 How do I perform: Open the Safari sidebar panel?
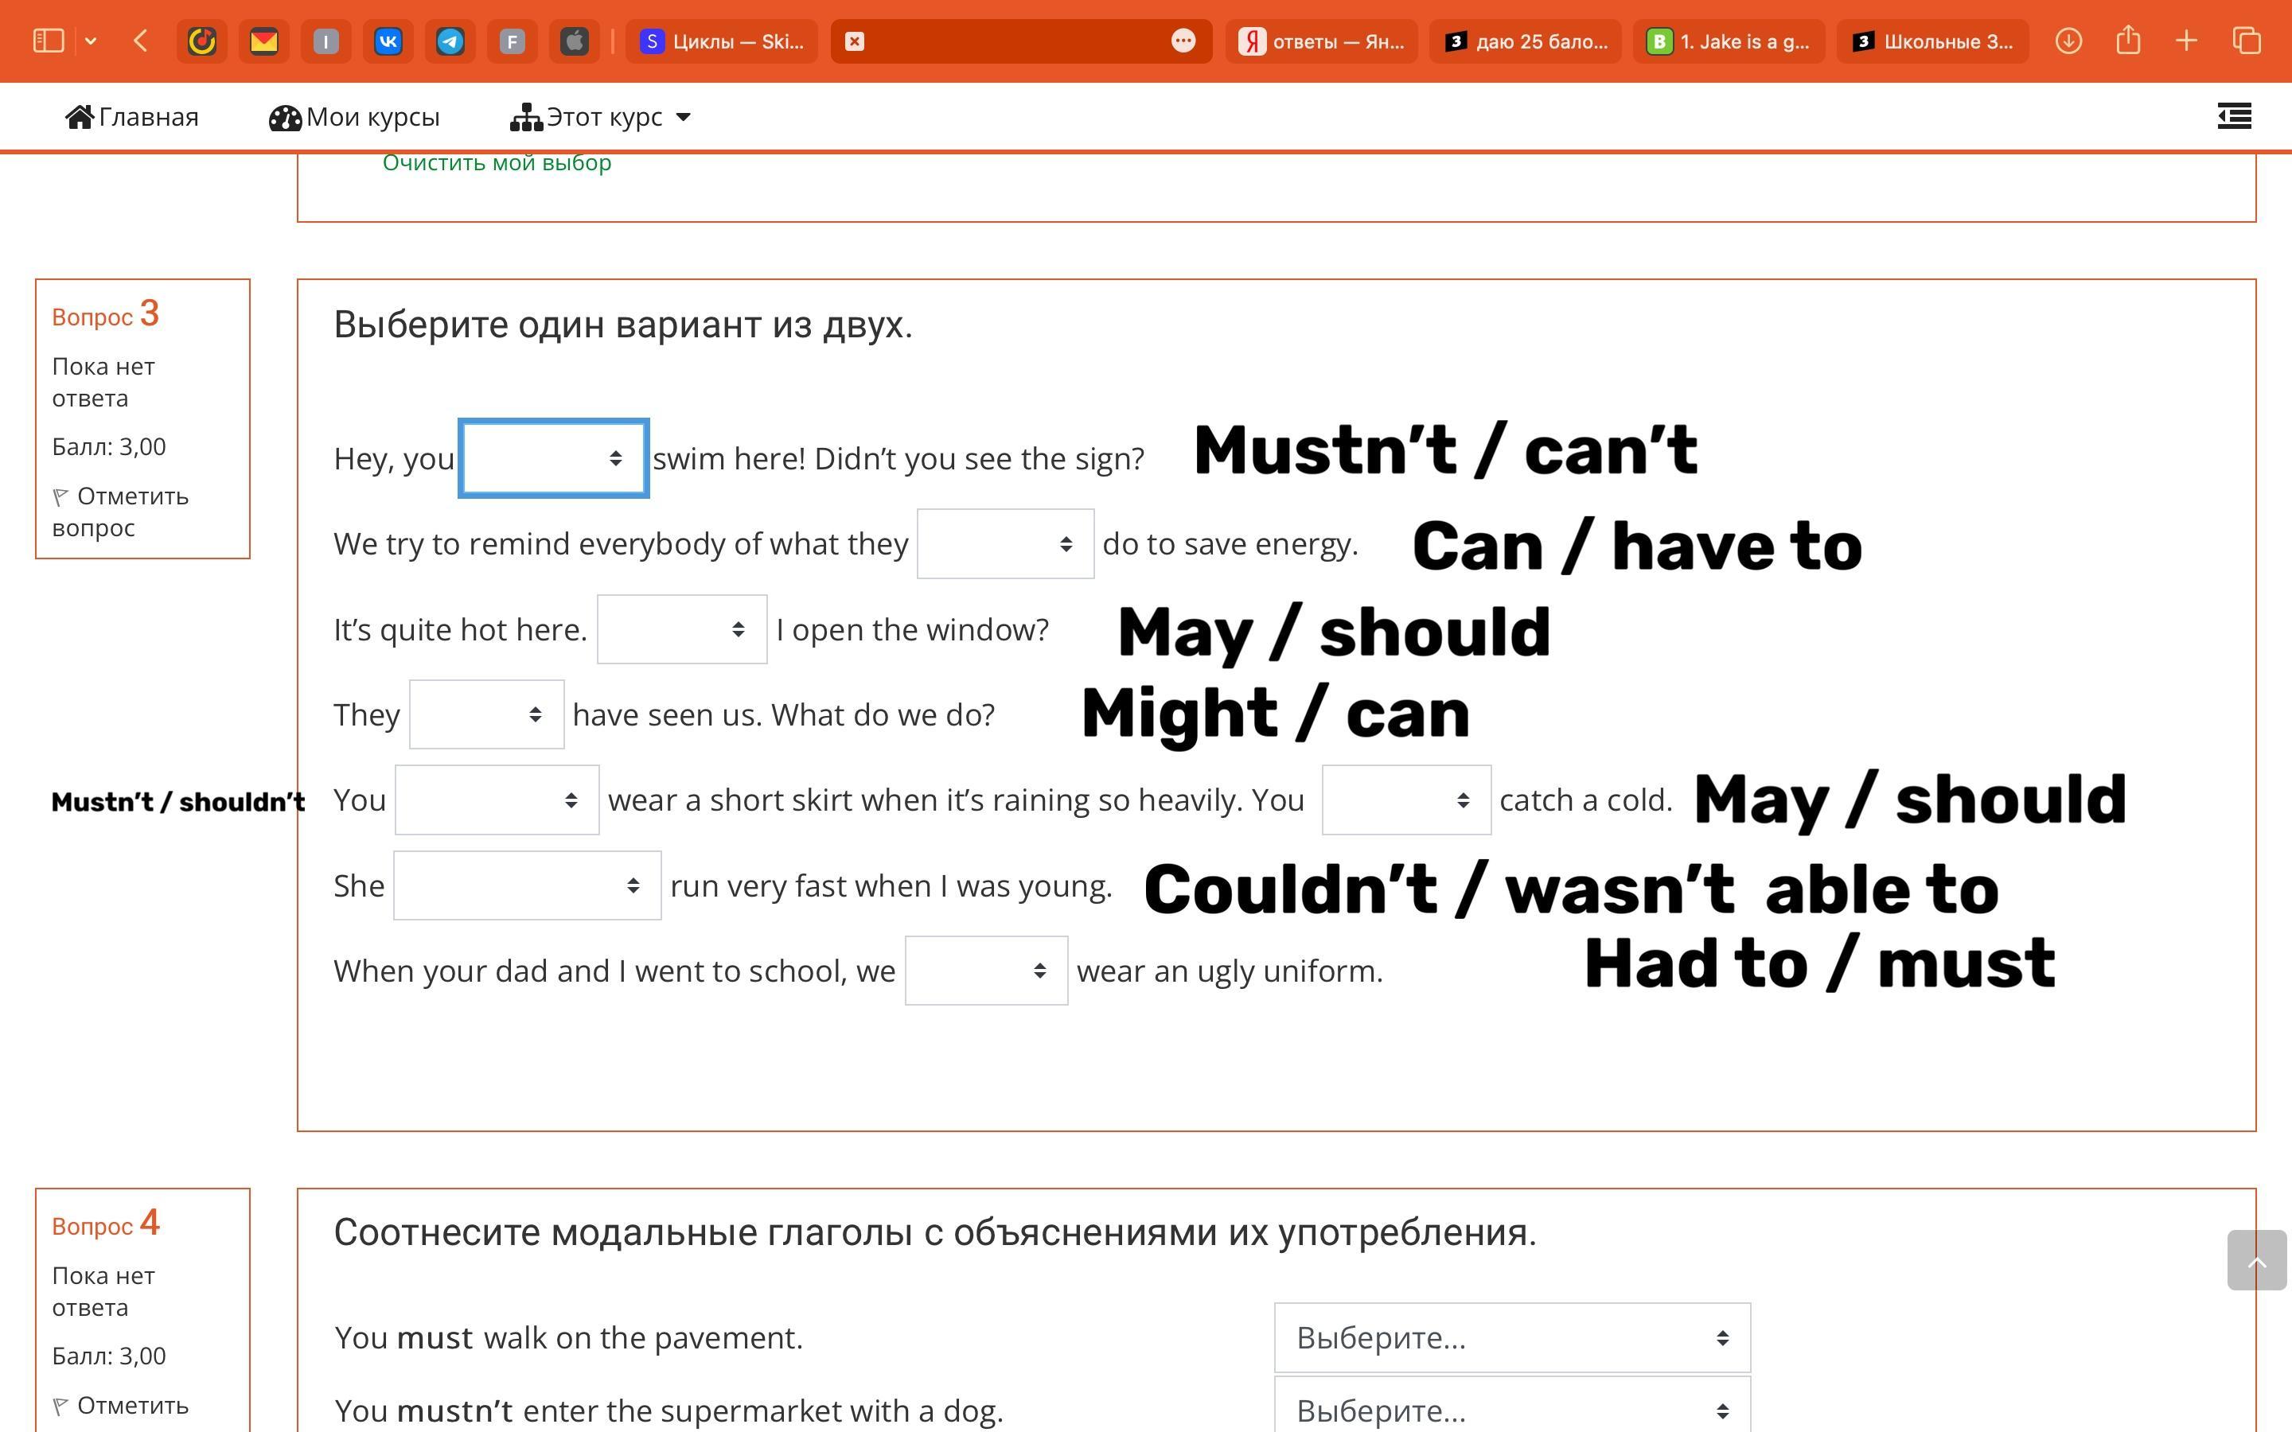pyautogui.click(x=49, y=41)
